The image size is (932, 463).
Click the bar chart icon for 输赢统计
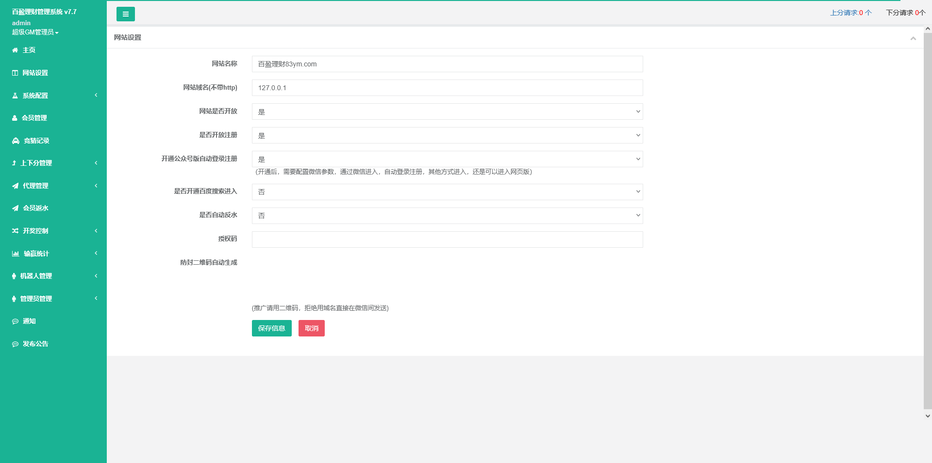click(x=16, y=254)
